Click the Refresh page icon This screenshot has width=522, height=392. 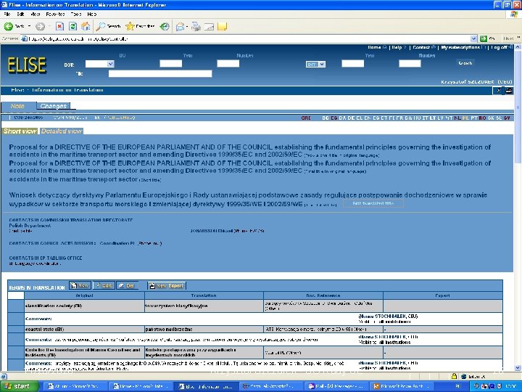72,26
